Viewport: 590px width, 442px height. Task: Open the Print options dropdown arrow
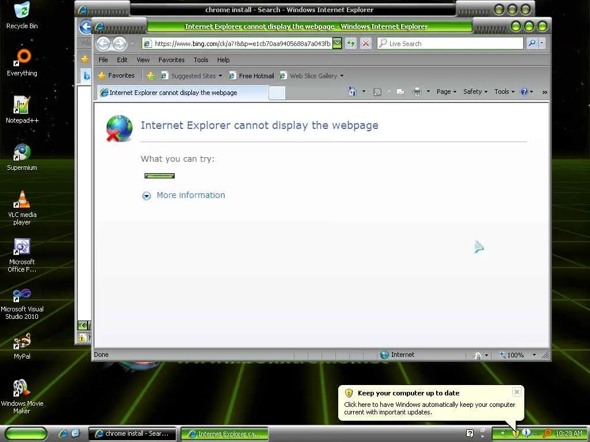click(x=428, y=92)
